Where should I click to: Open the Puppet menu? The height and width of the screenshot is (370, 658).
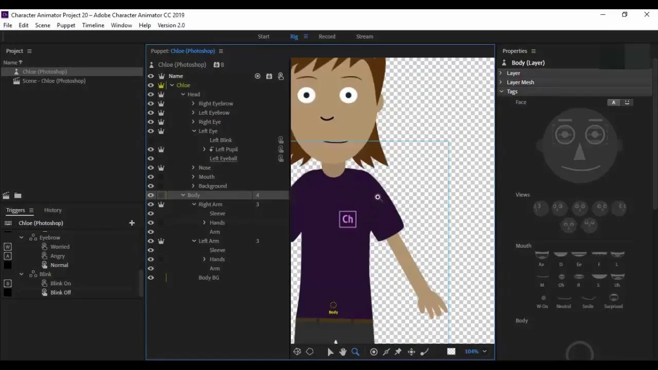[x=66, y=25]
